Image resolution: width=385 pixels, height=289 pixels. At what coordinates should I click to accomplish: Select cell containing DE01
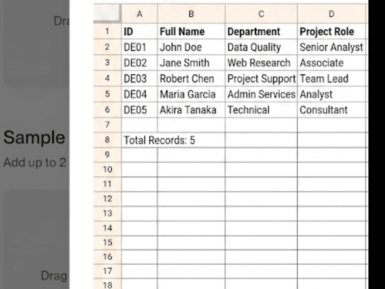(x=139, y=47)
